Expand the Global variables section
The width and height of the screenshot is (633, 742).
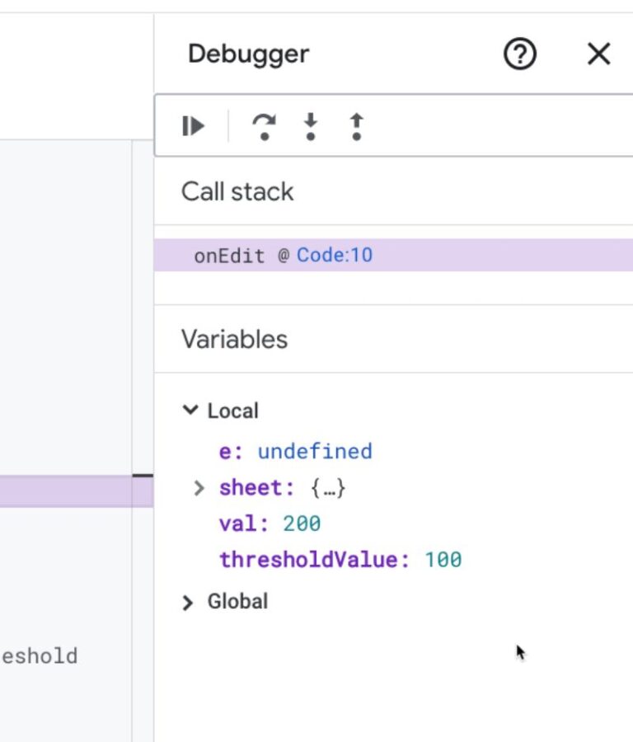coord(188,601)
